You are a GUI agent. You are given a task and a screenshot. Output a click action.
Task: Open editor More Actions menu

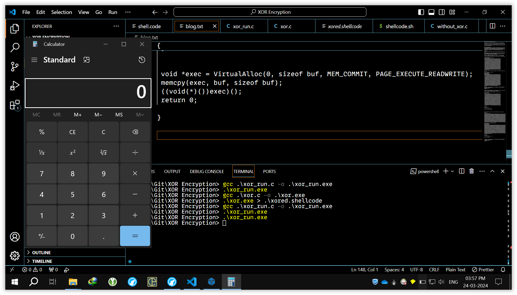[x=503, y=26]
